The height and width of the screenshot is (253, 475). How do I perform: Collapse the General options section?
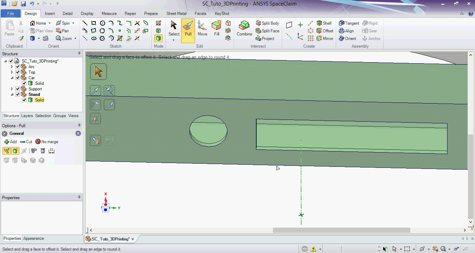tap(78, 133)
